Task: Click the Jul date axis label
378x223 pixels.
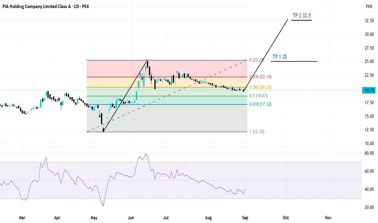Action: coord(166,218)
